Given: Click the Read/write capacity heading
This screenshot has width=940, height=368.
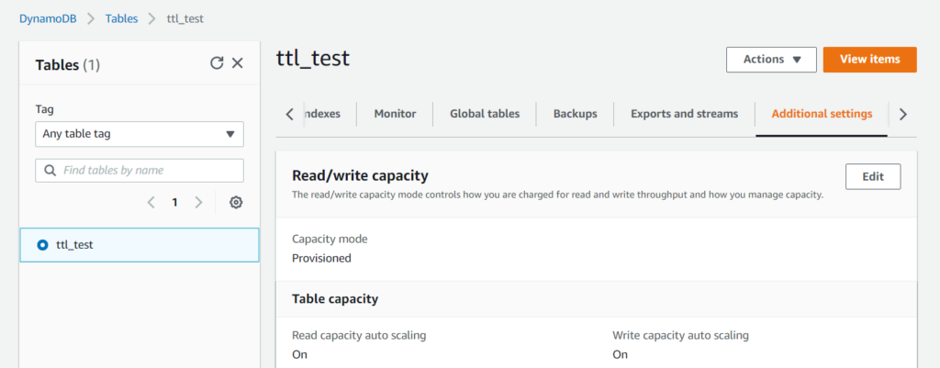Looking at the screenshot, I should click(360, 175).
